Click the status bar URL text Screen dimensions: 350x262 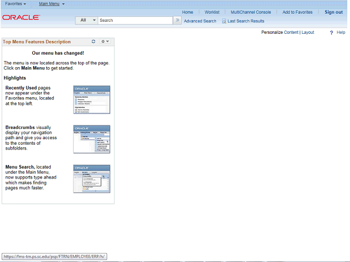tap(54, 257)
